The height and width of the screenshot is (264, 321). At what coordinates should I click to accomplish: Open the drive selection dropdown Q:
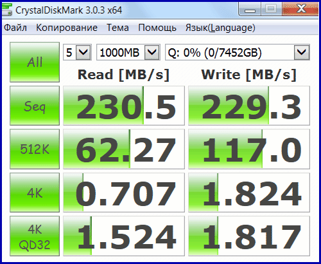(x=238, y=52)
